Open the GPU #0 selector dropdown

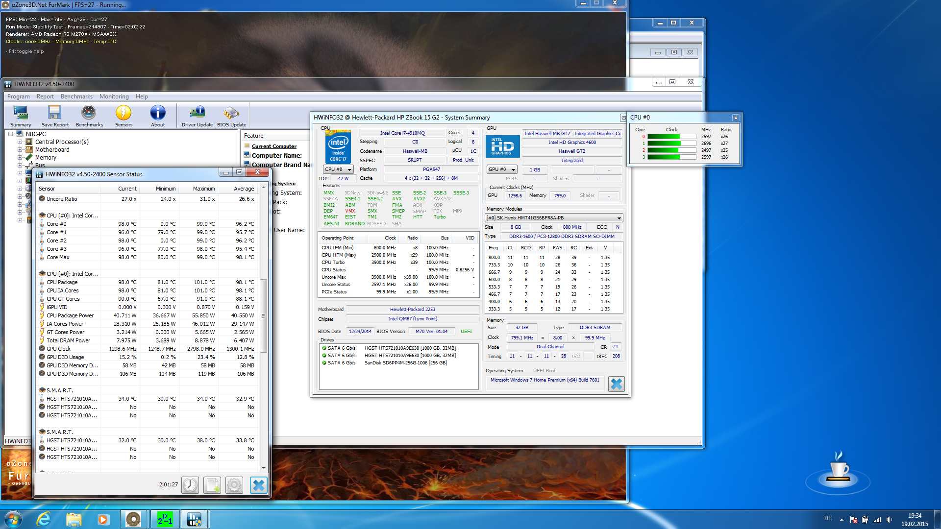coord(502,169)
